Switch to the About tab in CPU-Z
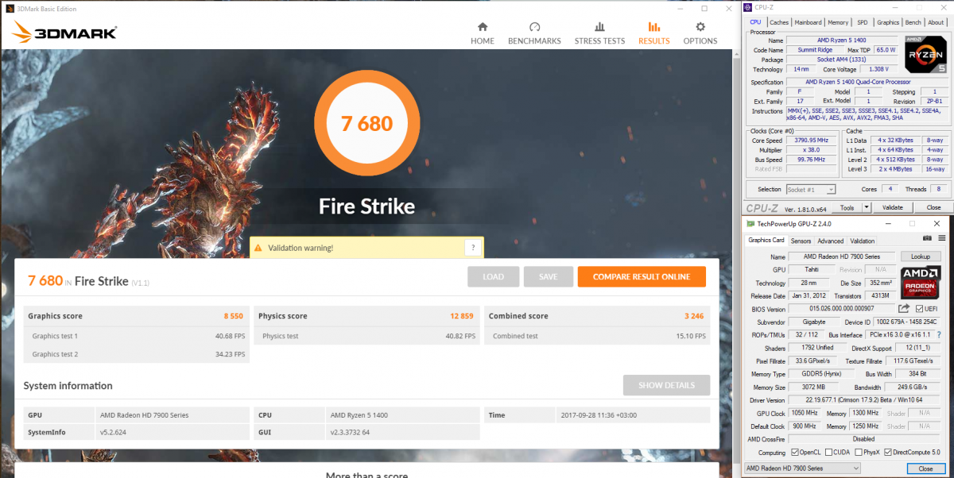 pyautogui.click(x=936, y=22)
